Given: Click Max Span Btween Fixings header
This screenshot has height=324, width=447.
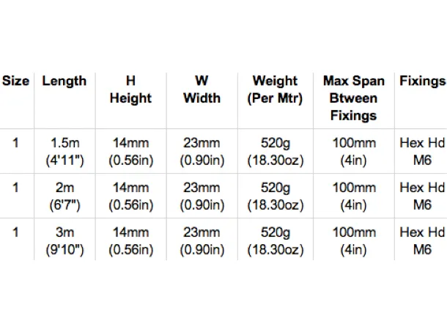Looking at the screenshot, I should (354, 98).
